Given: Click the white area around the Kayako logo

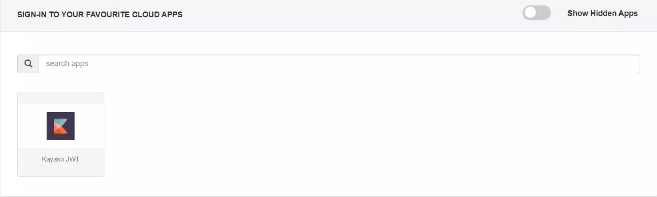Looking at the screenshot, I should click(x=89, y=126).
